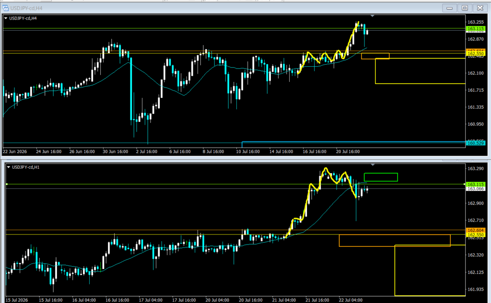Click the 162.870 price scale label
Viewport: 491px width, 303px height.
(475, 39)
